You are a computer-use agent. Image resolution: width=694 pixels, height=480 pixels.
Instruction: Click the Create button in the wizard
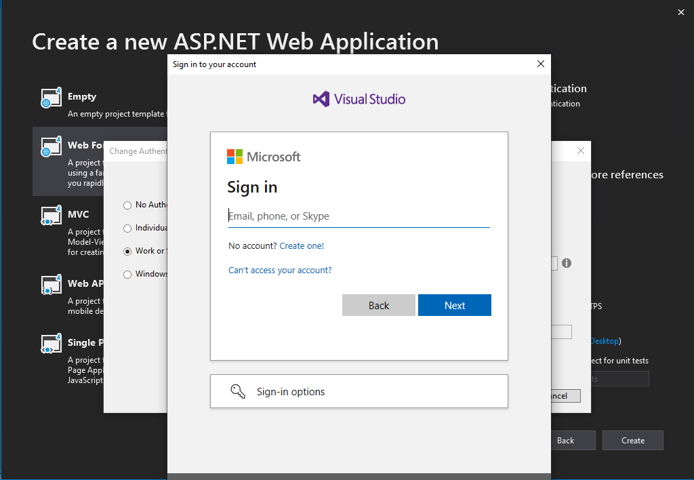point(633,441)
